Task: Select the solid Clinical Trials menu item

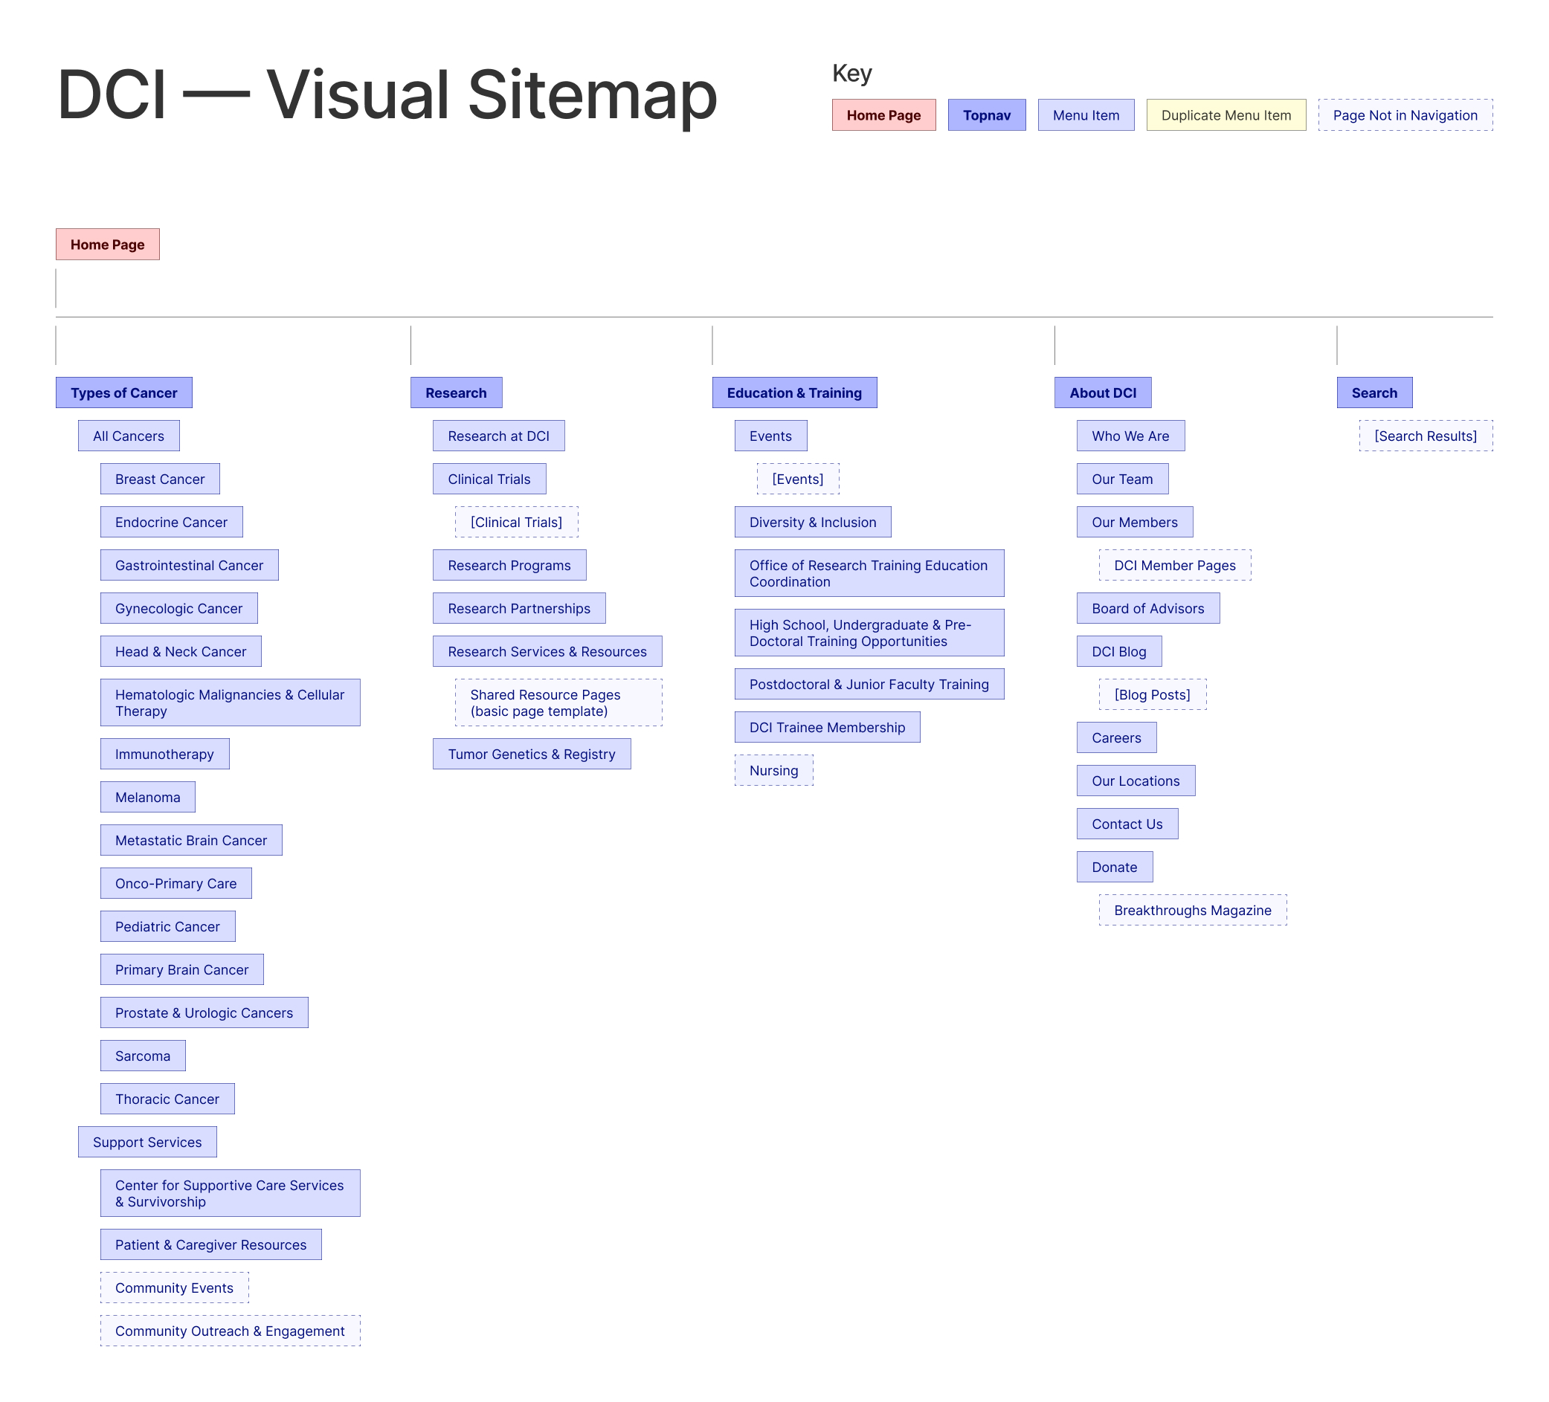Action: point(489,479)
